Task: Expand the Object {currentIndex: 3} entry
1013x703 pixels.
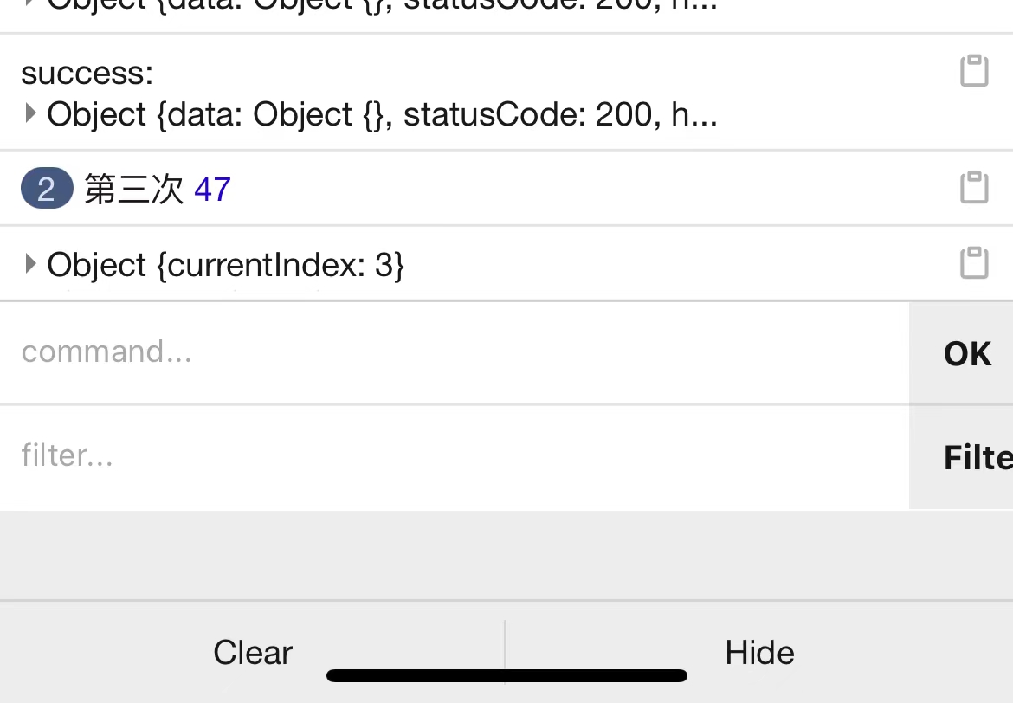Action: (x=29, y=263)
